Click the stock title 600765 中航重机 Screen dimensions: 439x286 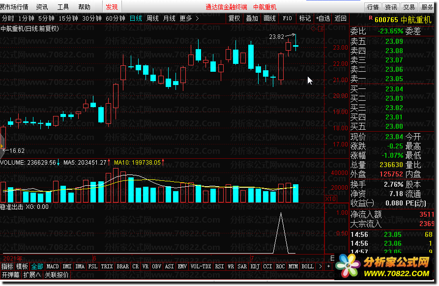403,20
